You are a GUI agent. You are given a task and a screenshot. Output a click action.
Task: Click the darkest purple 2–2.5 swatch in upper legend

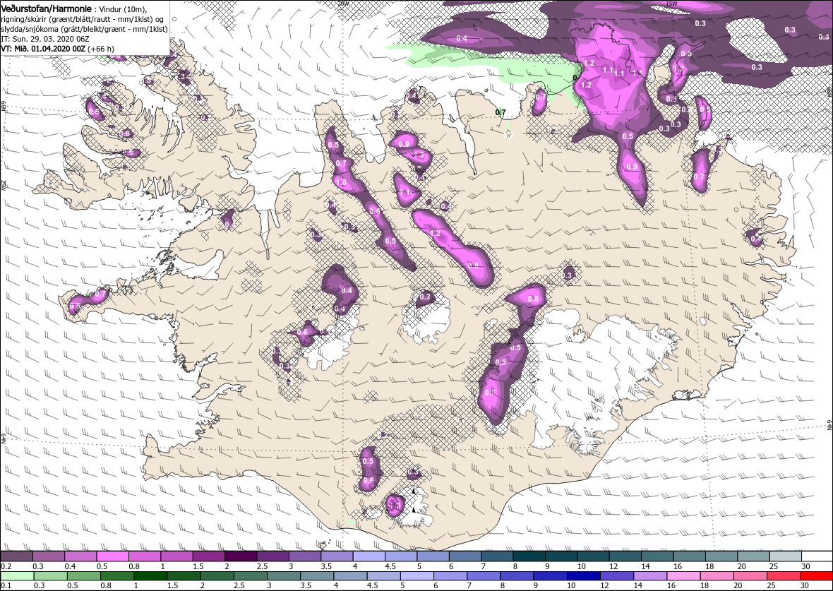coord(241,556)
